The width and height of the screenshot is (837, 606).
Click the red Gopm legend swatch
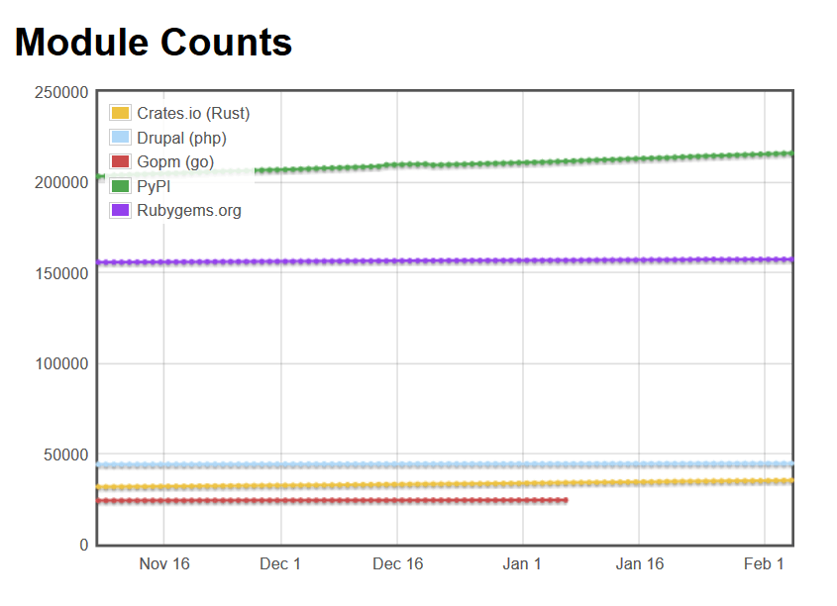[x=120, y=161]
